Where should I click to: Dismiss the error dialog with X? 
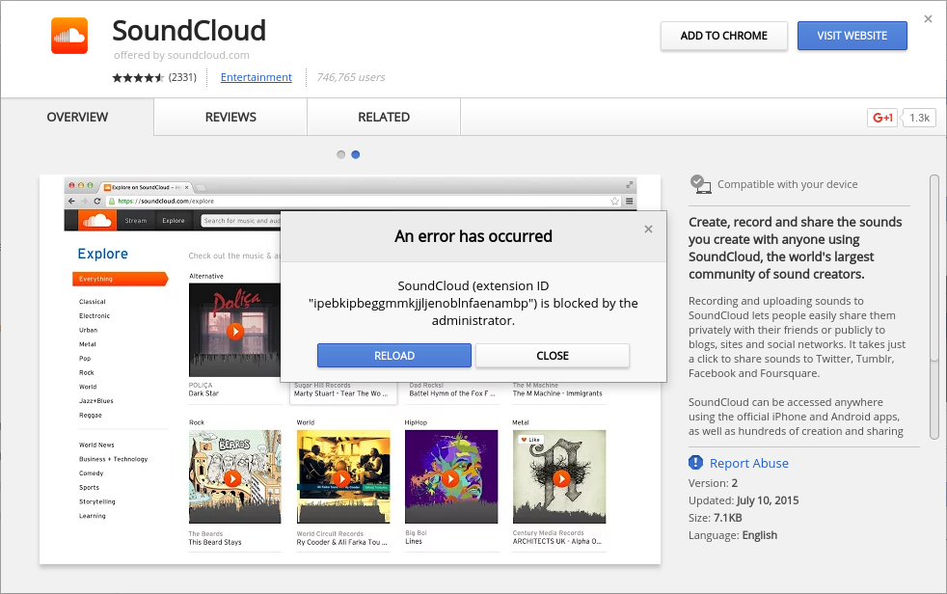(x=648, y=229)
